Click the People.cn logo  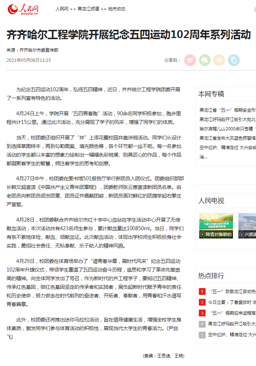[23, 9]
